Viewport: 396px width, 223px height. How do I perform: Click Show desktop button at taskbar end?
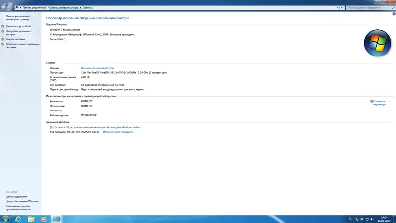click(394, 219)
